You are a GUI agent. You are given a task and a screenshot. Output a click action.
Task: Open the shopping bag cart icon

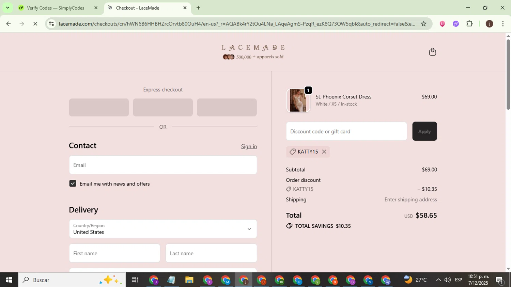point(432,52)
